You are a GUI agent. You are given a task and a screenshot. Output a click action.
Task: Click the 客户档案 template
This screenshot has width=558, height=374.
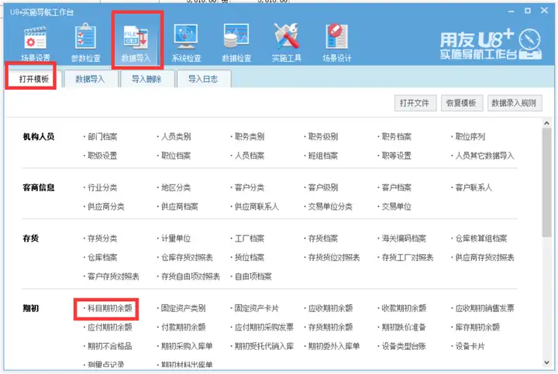click(x=397, y=187)
